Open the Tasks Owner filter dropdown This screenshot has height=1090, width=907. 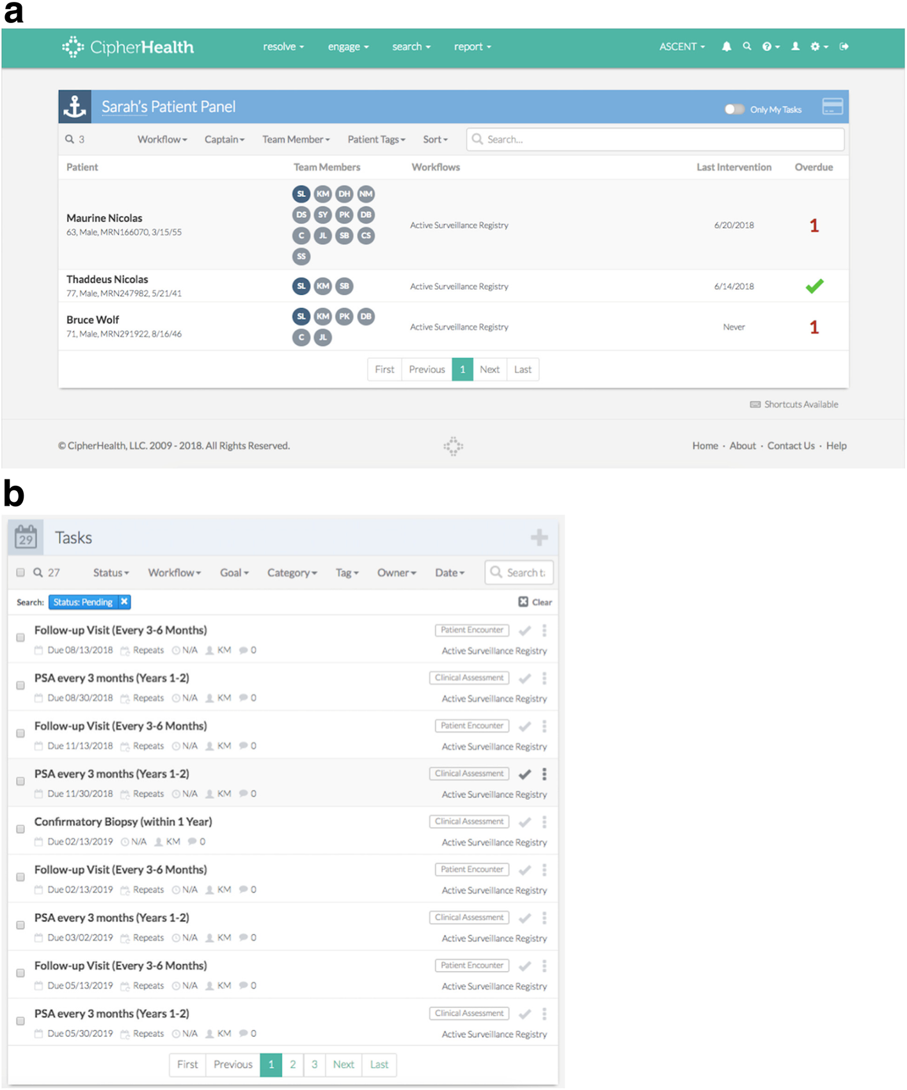pyautogui.click(x=397, y=573)
